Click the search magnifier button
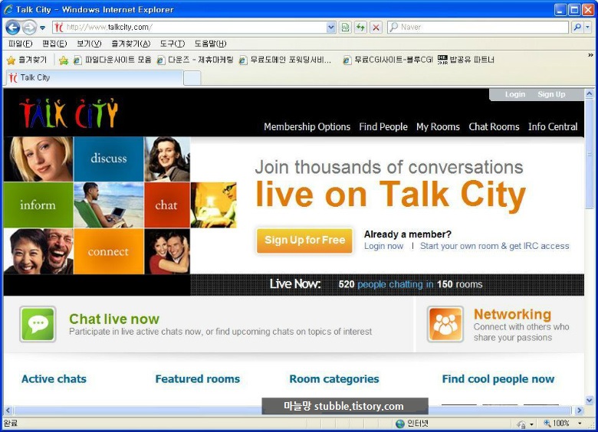This screenshot has width=598, height=432. (x=577, y=27)
